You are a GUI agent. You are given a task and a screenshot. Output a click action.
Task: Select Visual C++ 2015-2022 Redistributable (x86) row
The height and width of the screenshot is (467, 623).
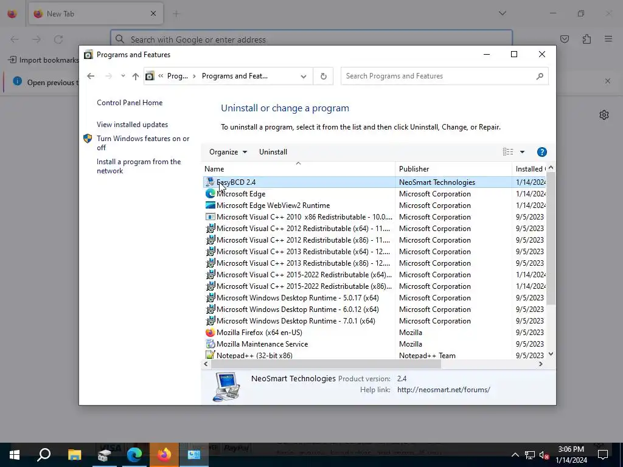pyautogui.click(x=374, y=286)
